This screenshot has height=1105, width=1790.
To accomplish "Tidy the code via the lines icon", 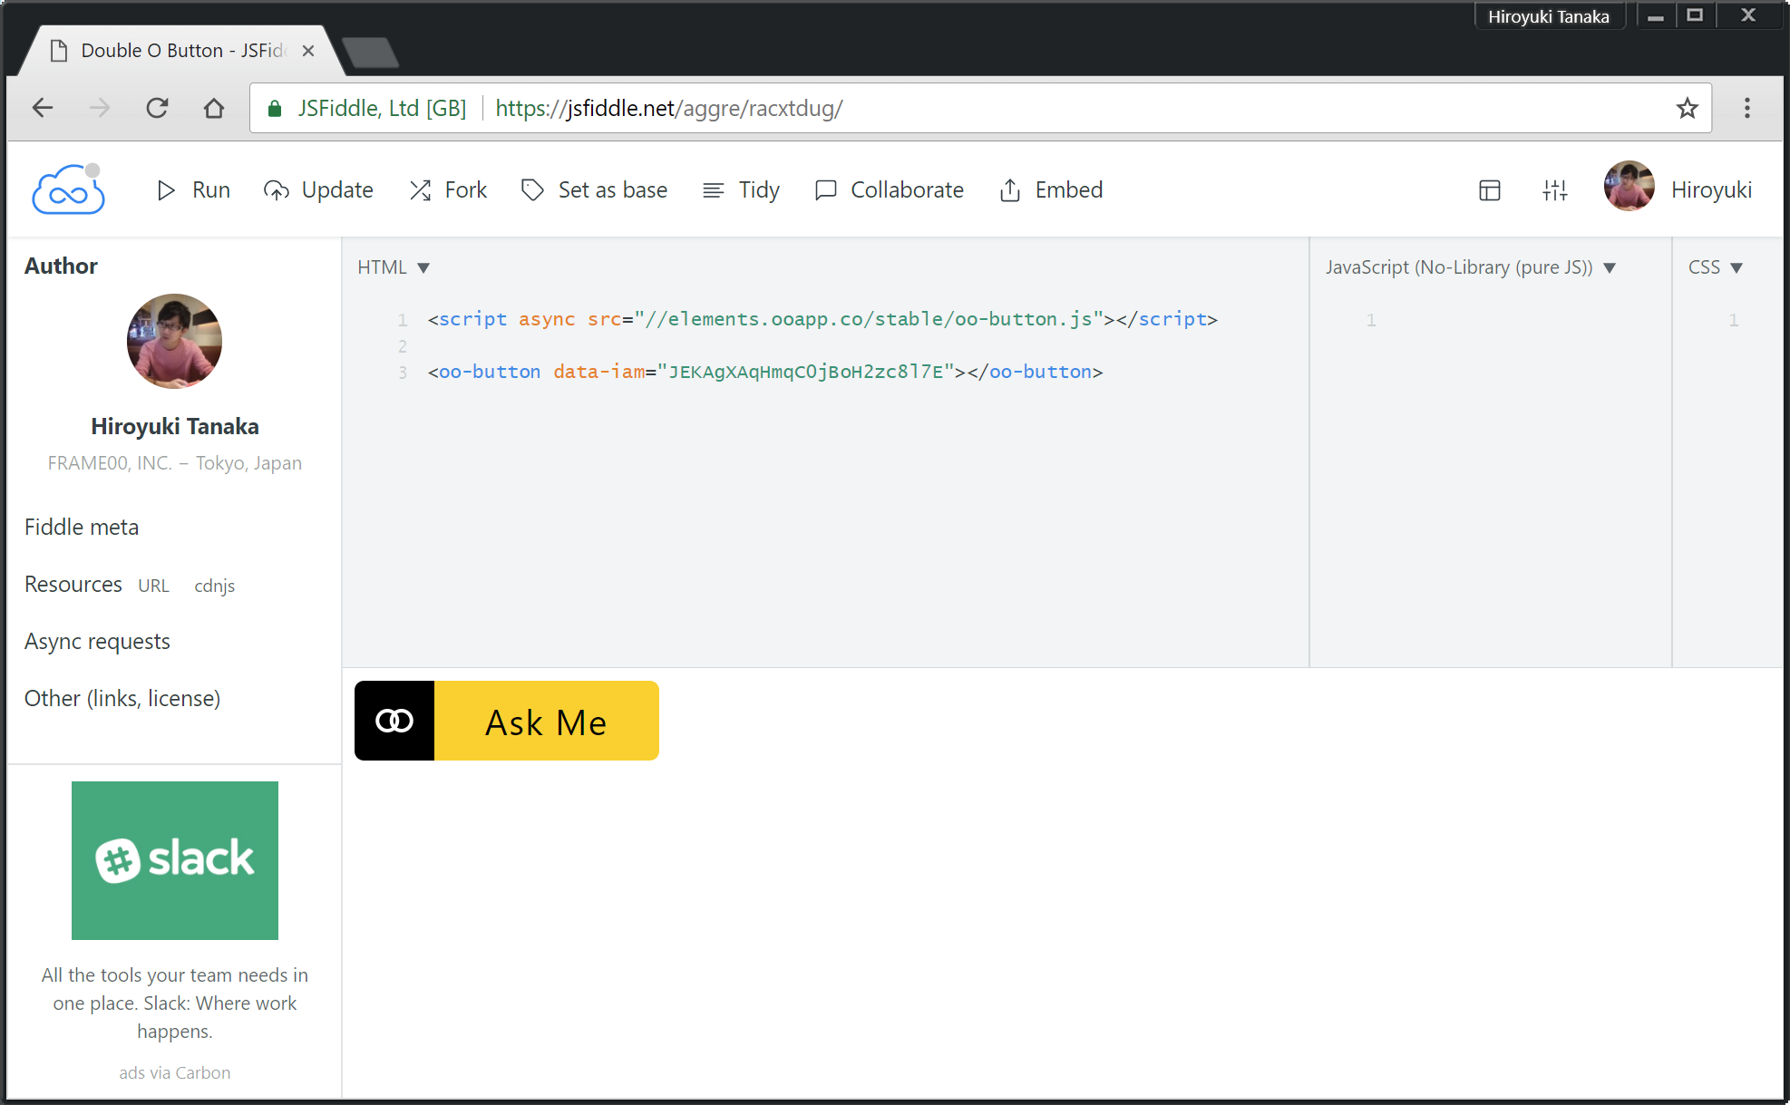I will click(x=714, y=190).
